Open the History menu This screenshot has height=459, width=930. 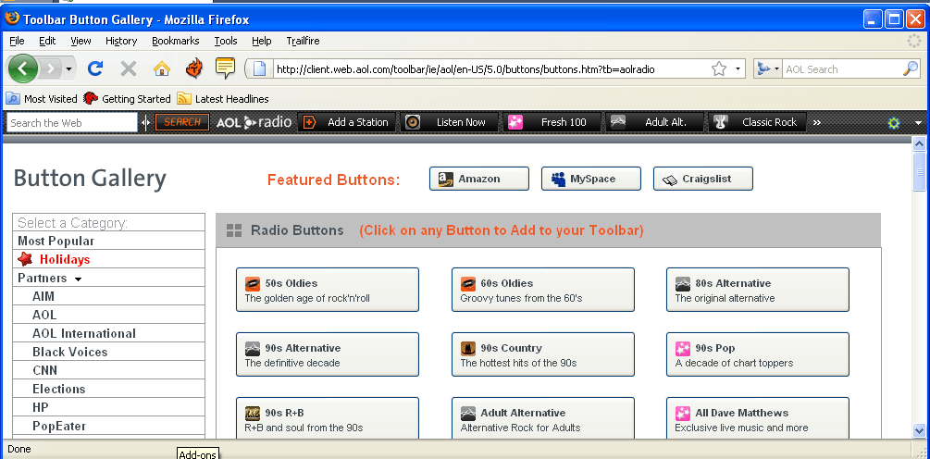coord(121,41)
